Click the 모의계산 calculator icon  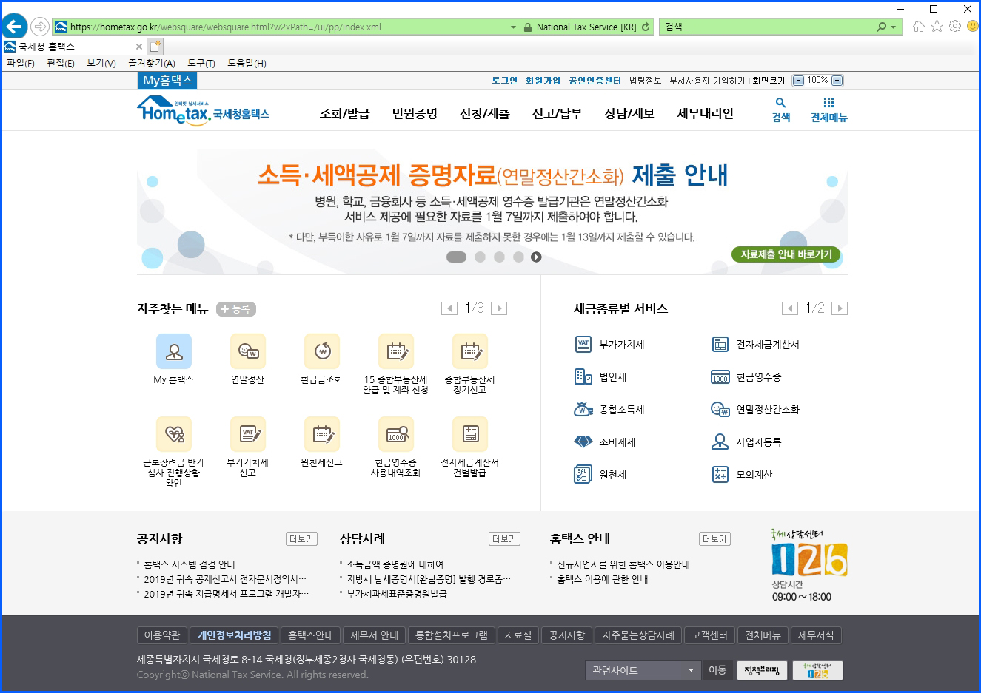coord(720,474)
